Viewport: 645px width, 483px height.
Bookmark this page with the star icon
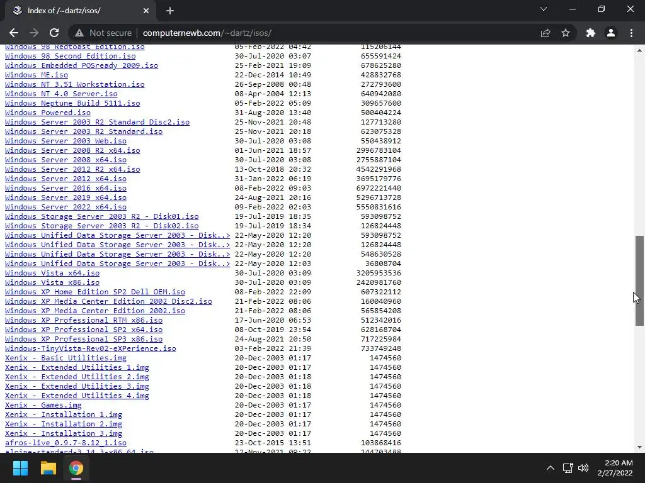point(566,33)
